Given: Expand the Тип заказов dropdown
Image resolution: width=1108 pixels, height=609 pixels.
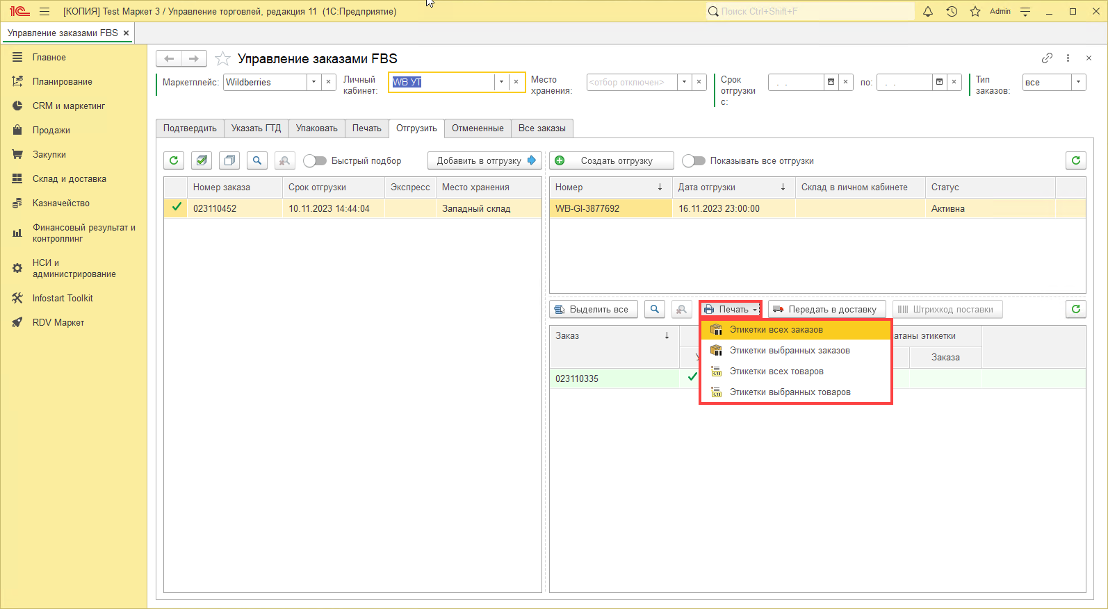Looking at the screenshot, I should click(1079, 82).
